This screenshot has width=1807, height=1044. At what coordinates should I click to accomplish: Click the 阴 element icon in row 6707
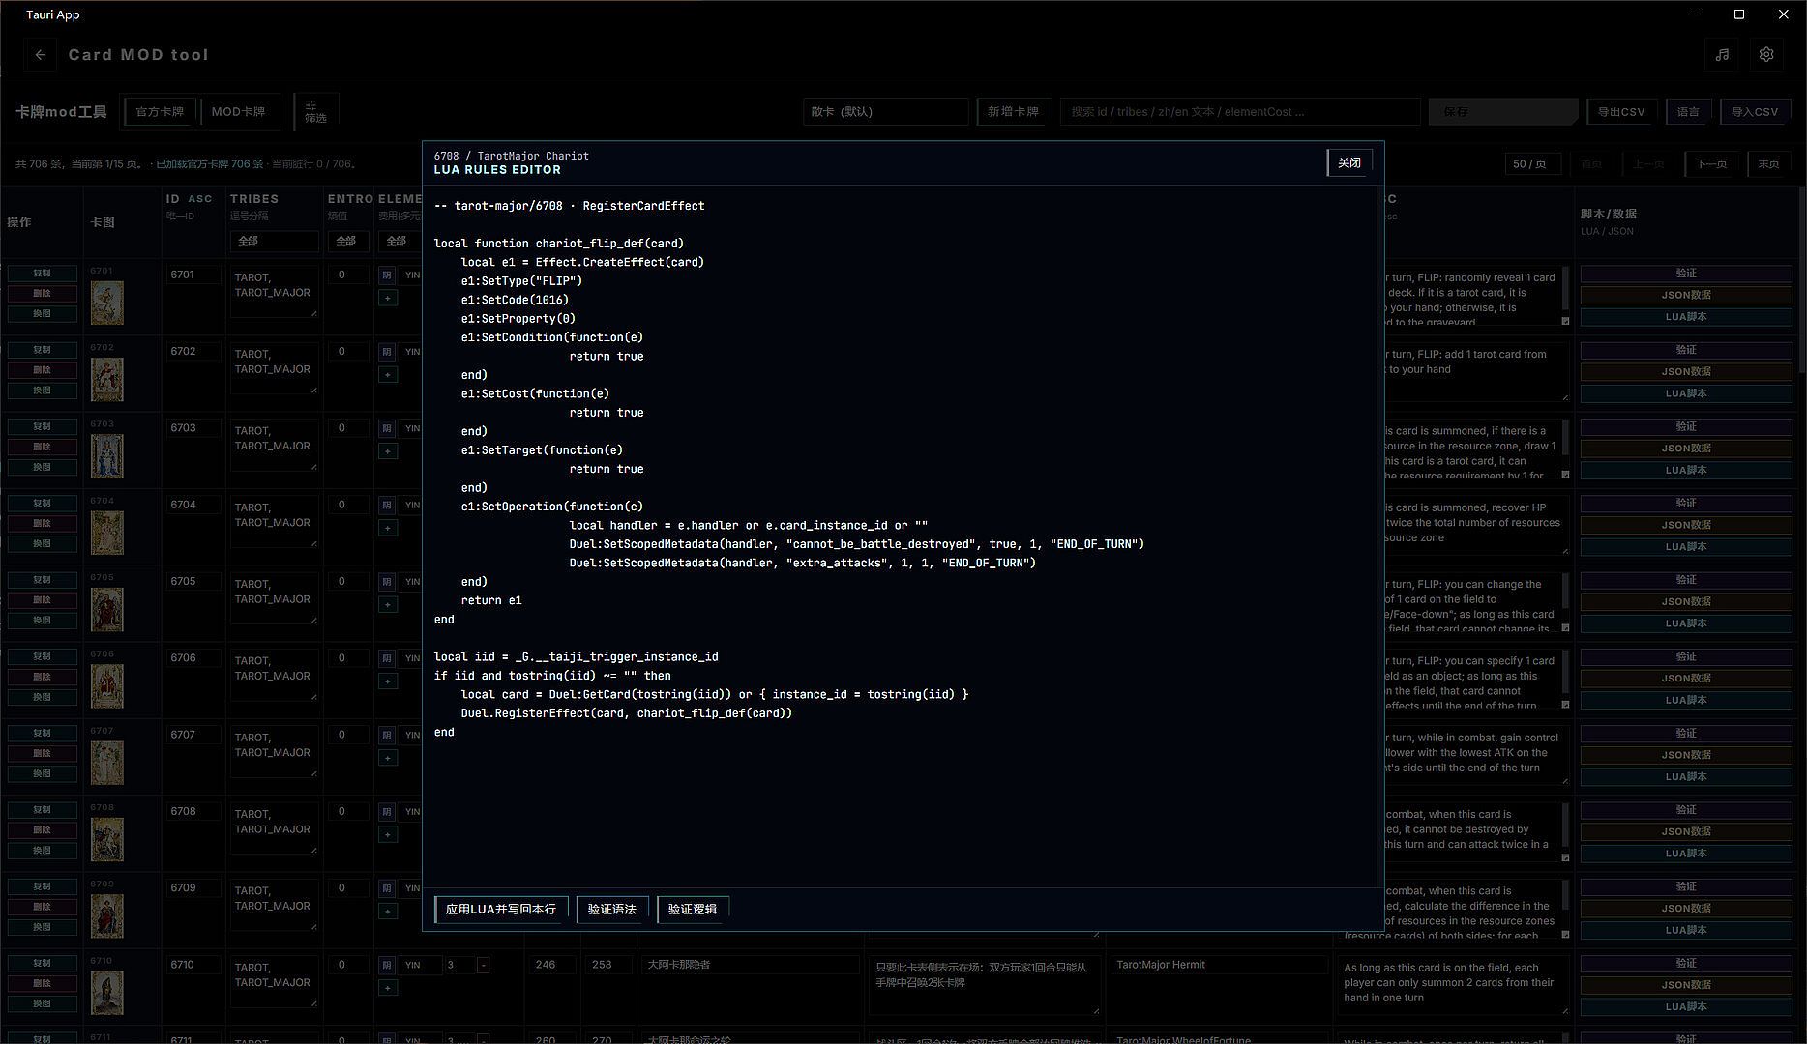click(x=387, y=735)
